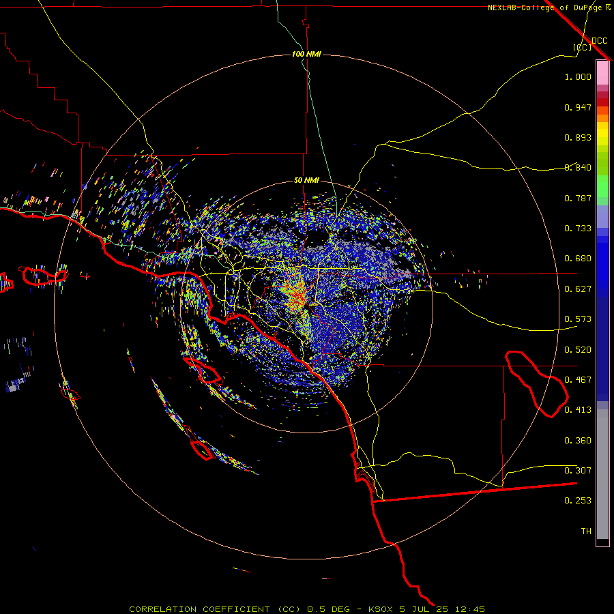Image resolution: width=614 pixels, height=614 pixels.
Task: Click the TH label at scale bottom
Action: [586, 531]
